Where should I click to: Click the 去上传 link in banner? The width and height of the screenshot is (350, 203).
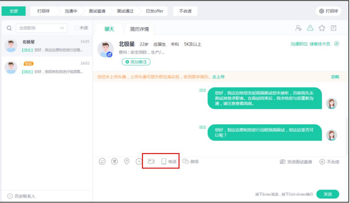tap(218, 77)
